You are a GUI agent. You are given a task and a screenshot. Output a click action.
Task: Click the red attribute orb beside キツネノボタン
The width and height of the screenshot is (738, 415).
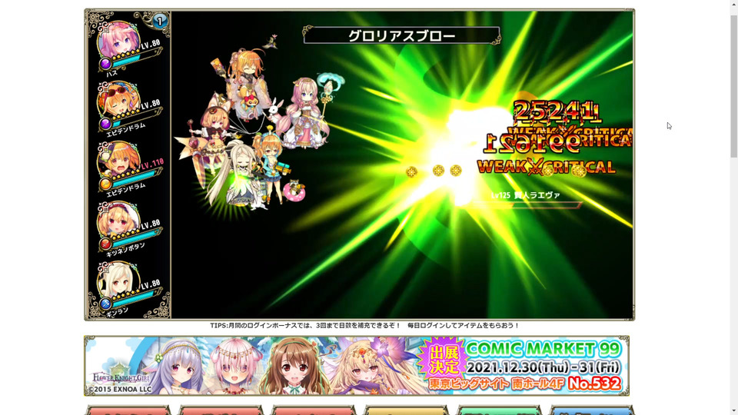105,244
